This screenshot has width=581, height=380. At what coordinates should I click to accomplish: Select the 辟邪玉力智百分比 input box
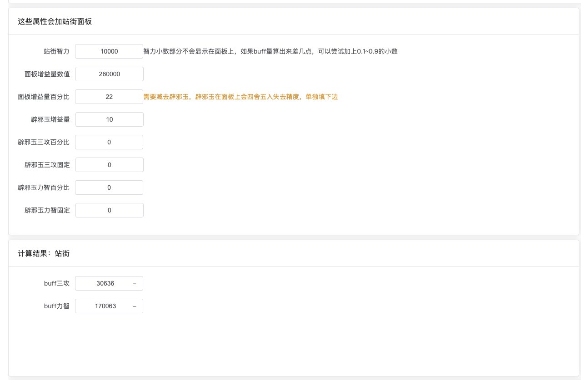pyautogui.click(x=109, y=188)
